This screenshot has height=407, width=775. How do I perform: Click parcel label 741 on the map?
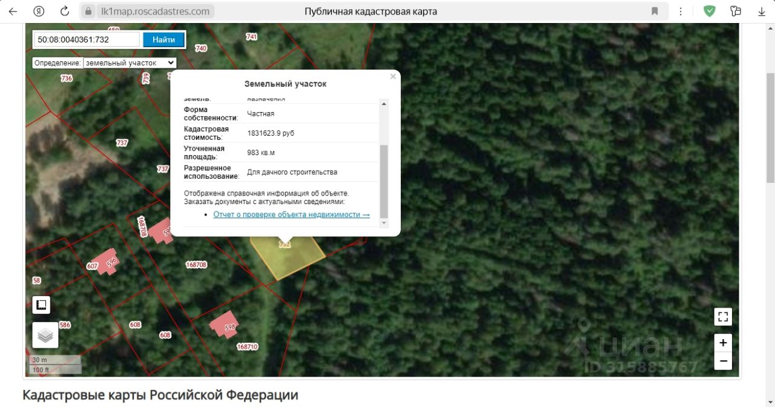click(x=252, y=36)
